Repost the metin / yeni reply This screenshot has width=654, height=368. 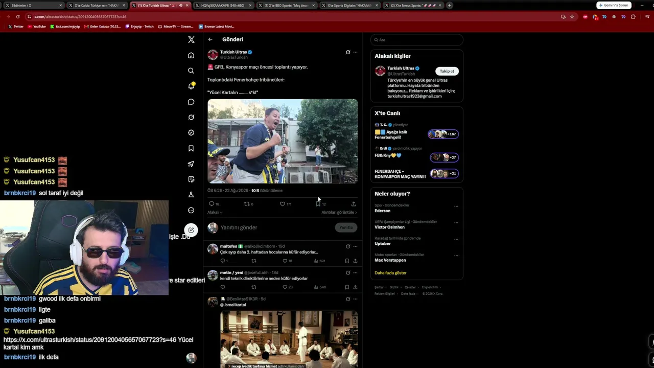(253, 287)
